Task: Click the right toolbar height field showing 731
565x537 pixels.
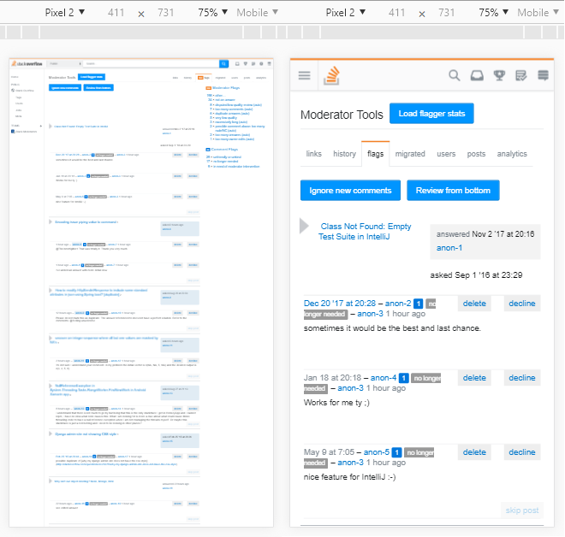Action: 447,13
